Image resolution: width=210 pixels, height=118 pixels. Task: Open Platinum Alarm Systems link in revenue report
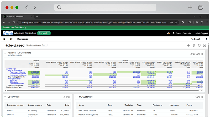(18, 74)
